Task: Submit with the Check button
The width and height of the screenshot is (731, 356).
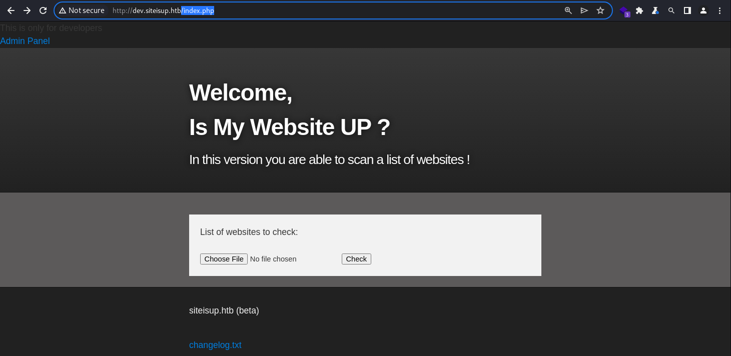Action: (356, 259)
